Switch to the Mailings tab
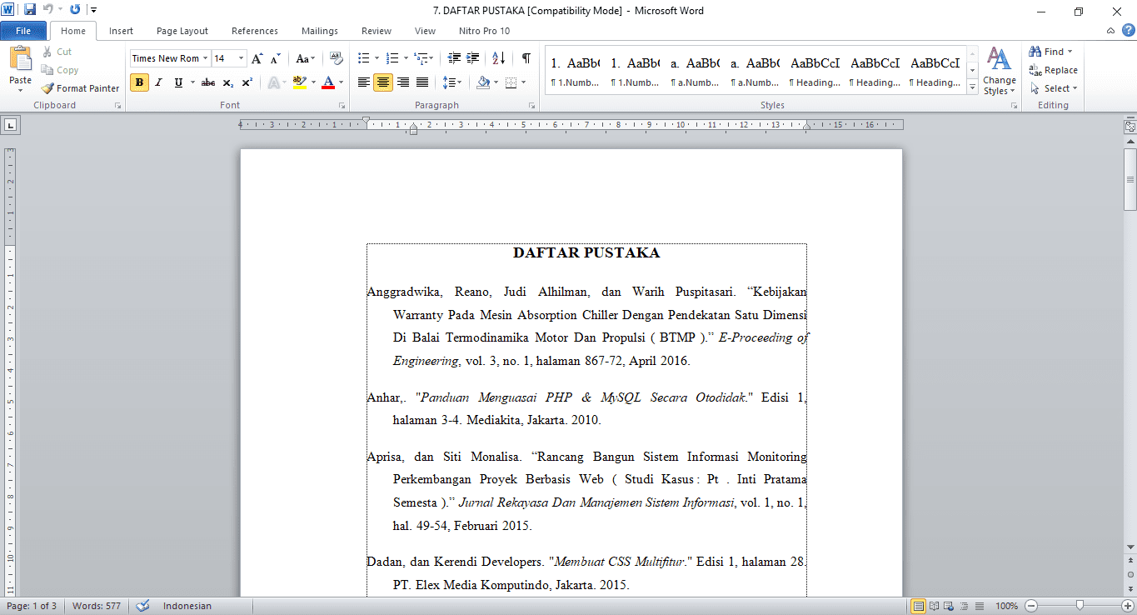 click(x=320, y=31)
